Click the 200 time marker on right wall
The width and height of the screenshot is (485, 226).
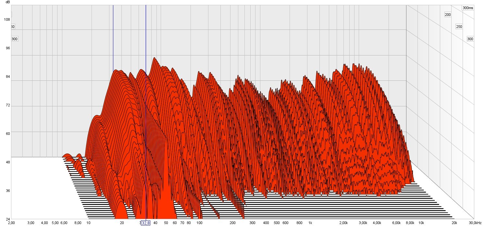448,15
